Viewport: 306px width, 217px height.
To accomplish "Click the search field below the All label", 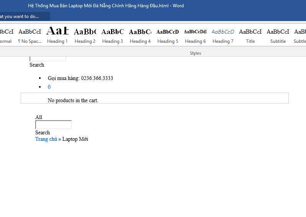I will pos(54,125).
